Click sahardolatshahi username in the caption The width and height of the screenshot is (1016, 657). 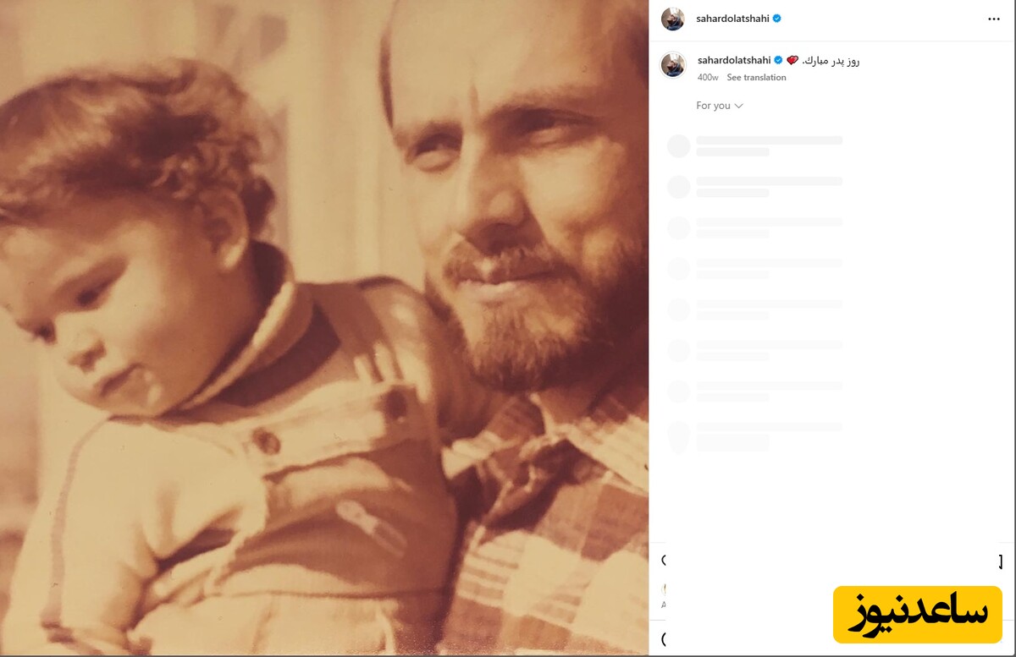pyautogui.click(x=733, y=61)
